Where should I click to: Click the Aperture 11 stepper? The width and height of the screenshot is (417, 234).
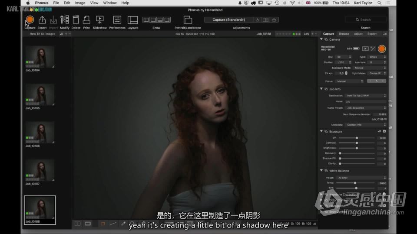click(384, 62)
